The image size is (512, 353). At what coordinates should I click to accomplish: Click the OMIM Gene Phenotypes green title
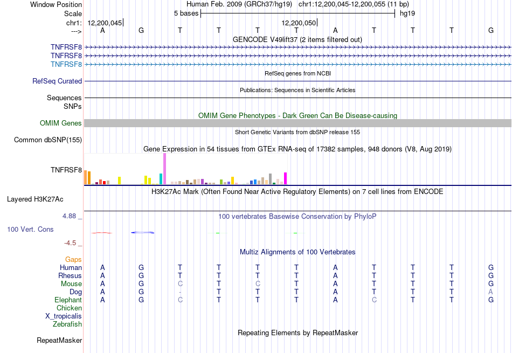tap(297, 115)
